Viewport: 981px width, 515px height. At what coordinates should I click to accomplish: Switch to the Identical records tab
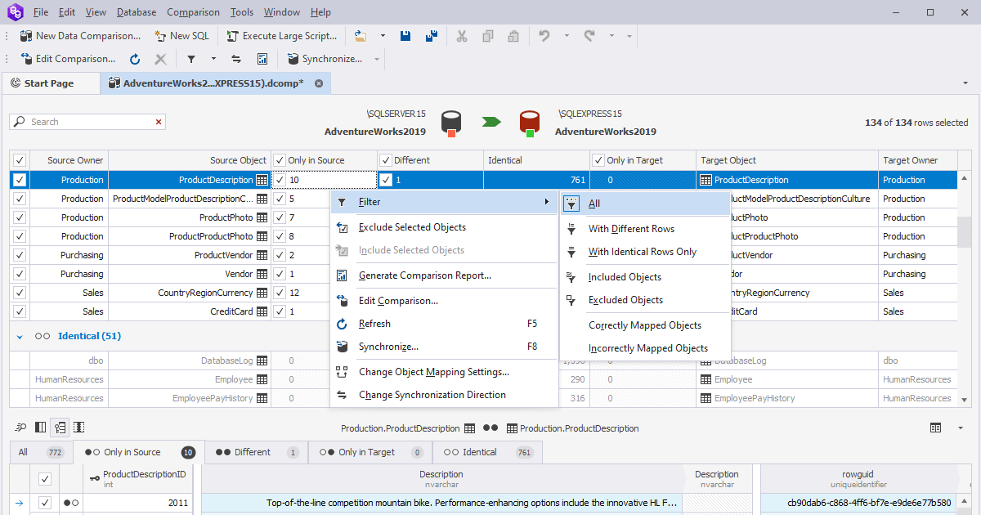[x=487, y=452]
